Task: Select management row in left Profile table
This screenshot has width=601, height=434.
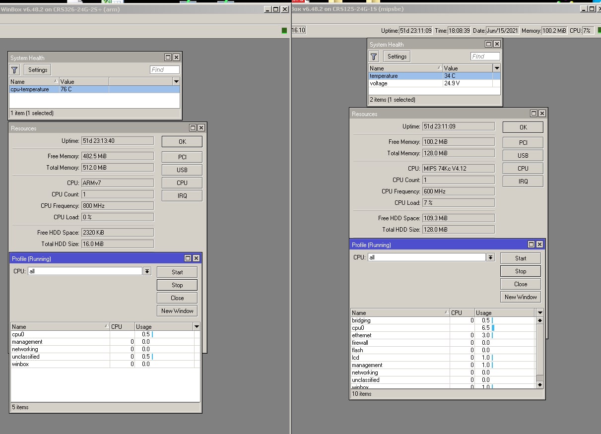Action: (105, 342)
